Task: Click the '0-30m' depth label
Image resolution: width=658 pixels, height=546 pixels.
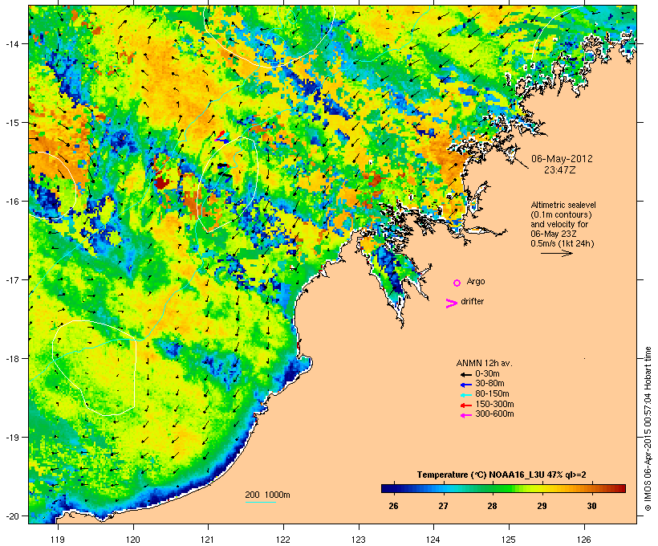Action: pyautogui.click(x=487, y=374)
